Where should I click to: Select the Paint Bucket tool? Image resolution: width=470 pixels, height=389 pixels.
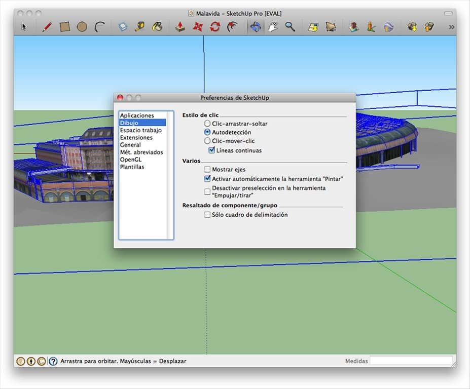coord(157,27)
